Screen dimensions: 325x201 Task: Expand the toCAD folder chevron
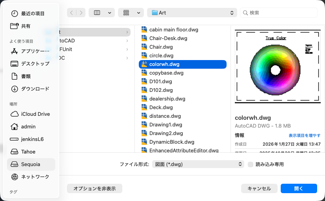127,41
